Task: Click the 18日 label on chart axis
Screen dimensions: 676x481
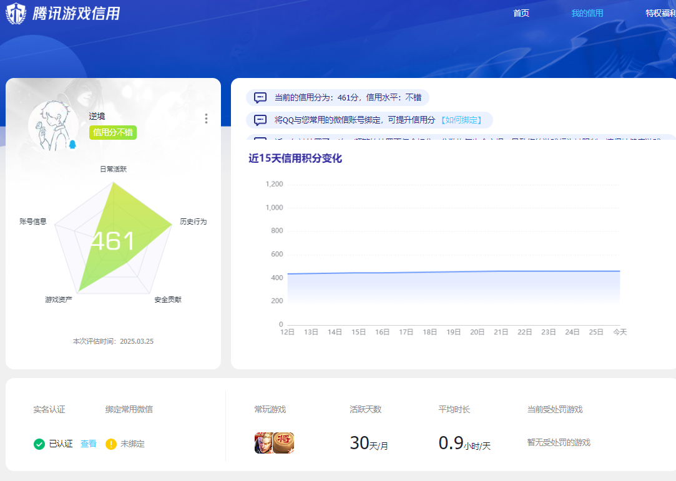Action: (430, 332)
